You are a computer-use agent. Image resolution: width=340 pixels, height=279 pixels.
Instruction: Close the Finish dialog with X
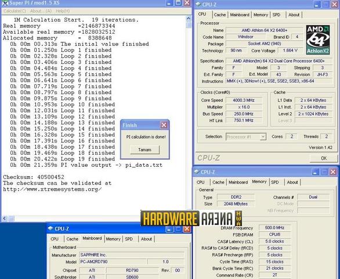(x=164, y=125)
